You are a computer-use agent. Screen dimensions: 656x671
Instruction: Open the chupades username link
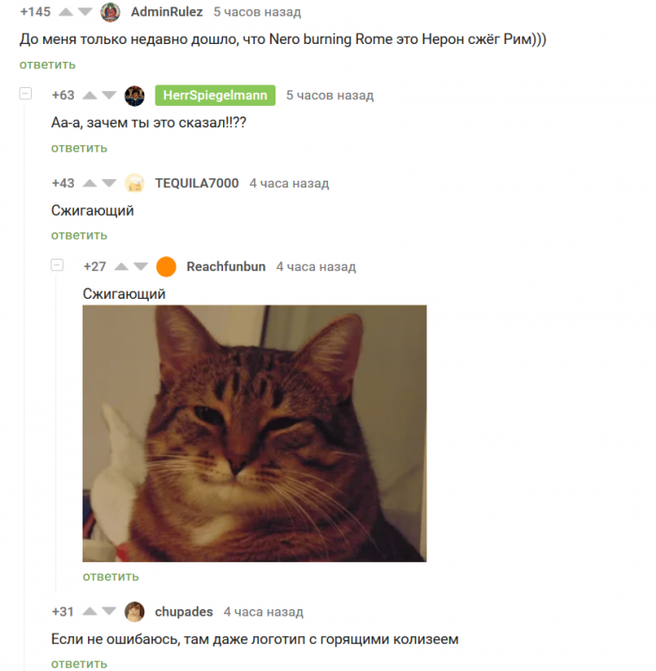pyautogui.click(x=184, y=612)
